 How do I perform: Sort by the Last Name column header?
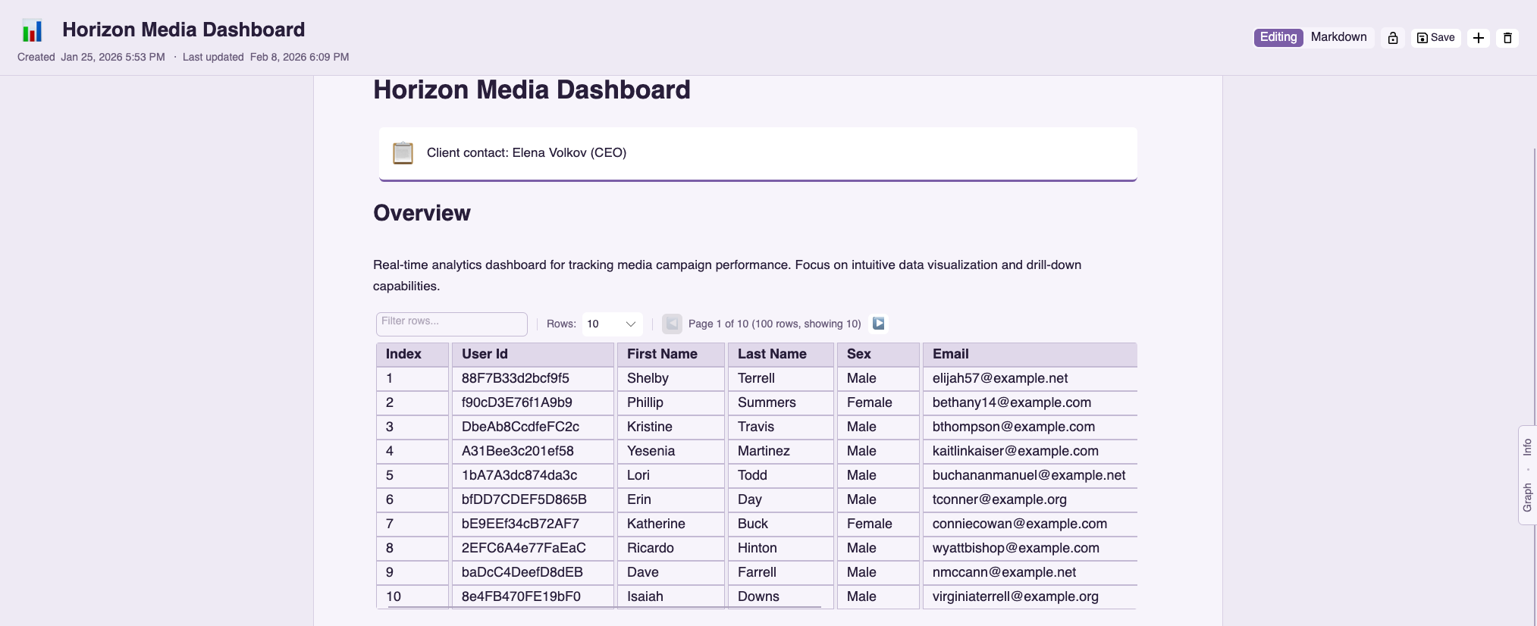(x=781, y=354)
